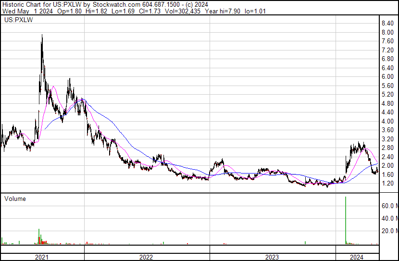Click the 1.20 price axis label

[387, 183]
